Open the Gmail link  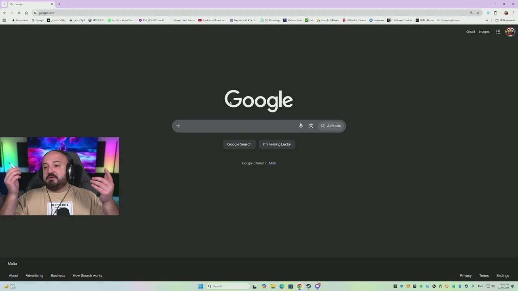(x=470, y=32)
